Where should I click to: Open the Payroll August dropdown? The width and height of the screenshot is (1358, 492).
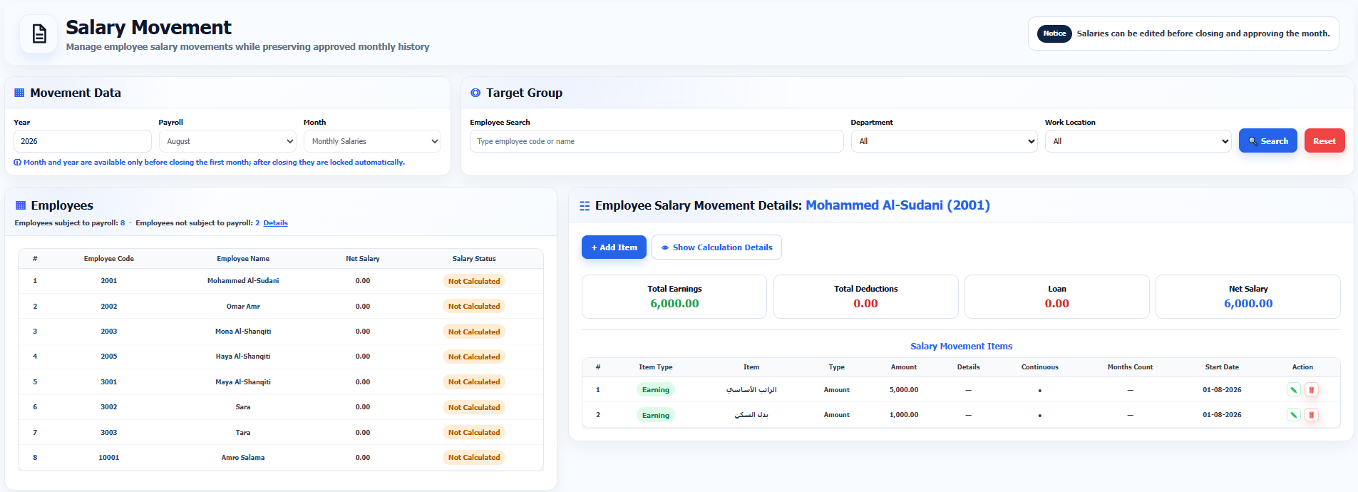tap(227, 141)
